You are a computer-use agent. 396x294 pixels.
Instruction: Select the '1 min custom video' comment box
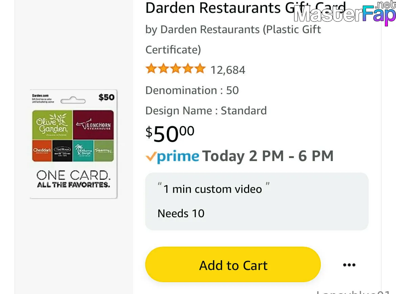(257, 201)
